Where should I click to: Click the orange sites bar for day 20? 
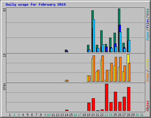(94, 68)
